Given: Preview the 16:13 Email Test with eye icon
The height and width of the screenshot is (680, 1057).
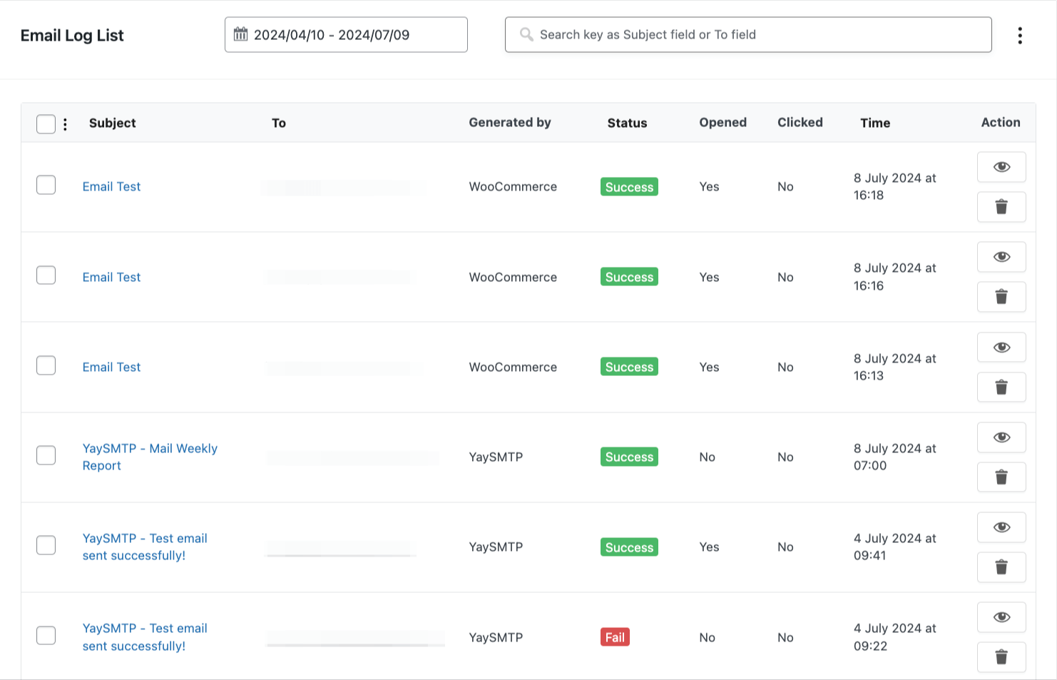Looking at the screenshot, I should click(1001, 347).
